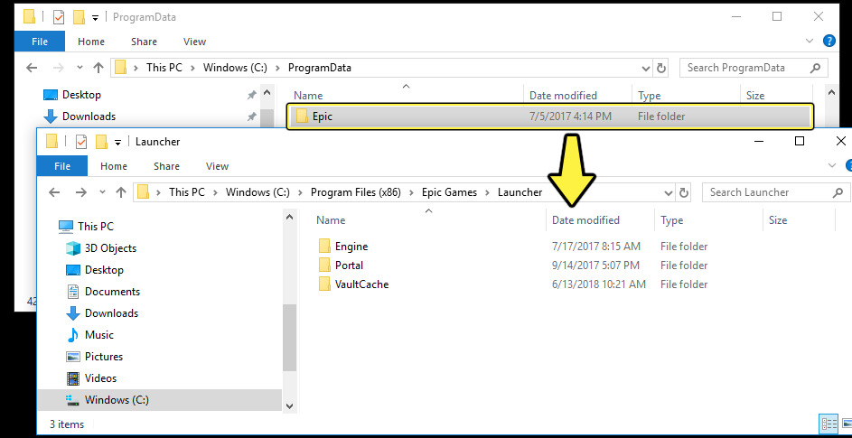Viewport: 852px width, 438px height.
Task: Expand the ribbon in ProgramData window
Action: [810, 41]
